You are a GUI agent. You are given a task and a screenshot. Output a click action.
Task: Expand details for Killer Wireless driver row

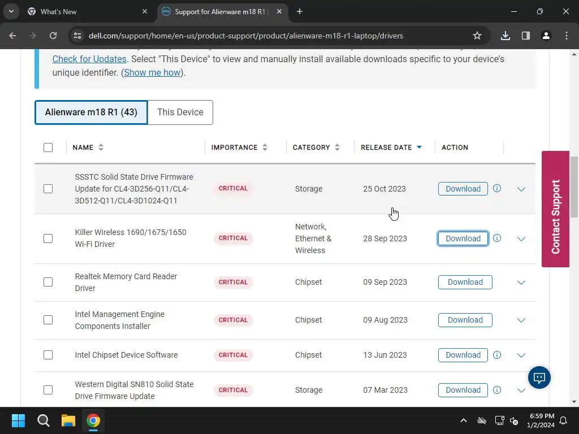click(x=521, y=239)
